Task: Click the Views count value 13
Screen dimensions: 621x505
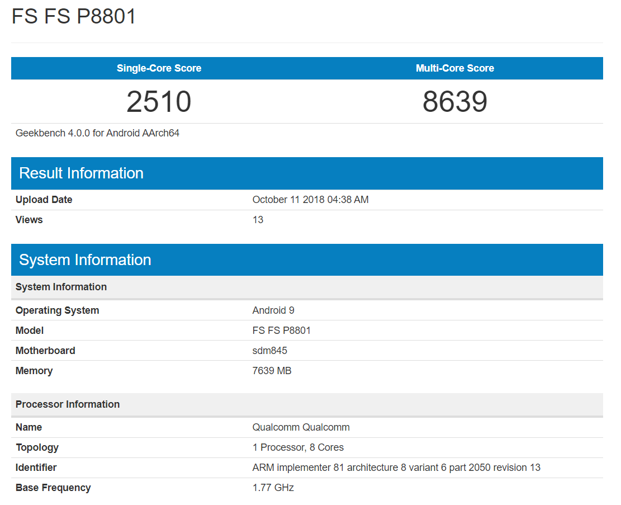Action: click(x=258, y=220)
